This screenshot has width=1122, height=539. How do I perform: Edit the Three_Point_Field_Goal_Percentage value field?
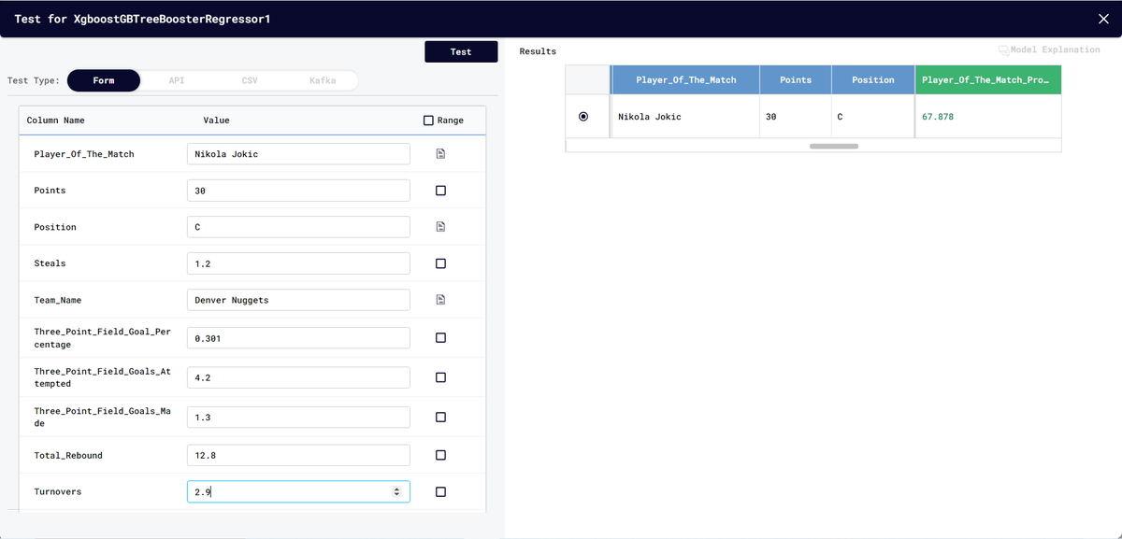[298, 338]
